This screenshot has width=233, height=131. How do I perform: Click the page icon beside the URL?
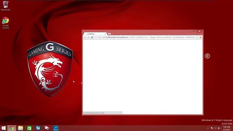click(96, 37)
